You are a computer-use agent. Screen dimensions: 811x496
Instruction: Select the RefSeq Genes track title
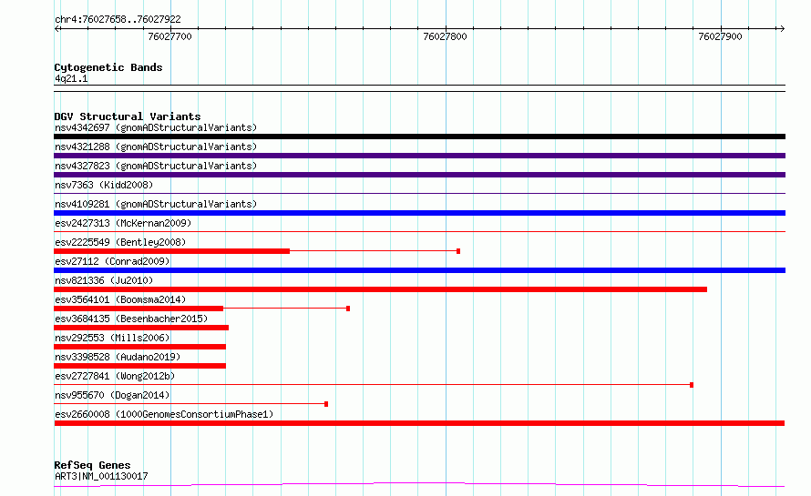[92, 465]
